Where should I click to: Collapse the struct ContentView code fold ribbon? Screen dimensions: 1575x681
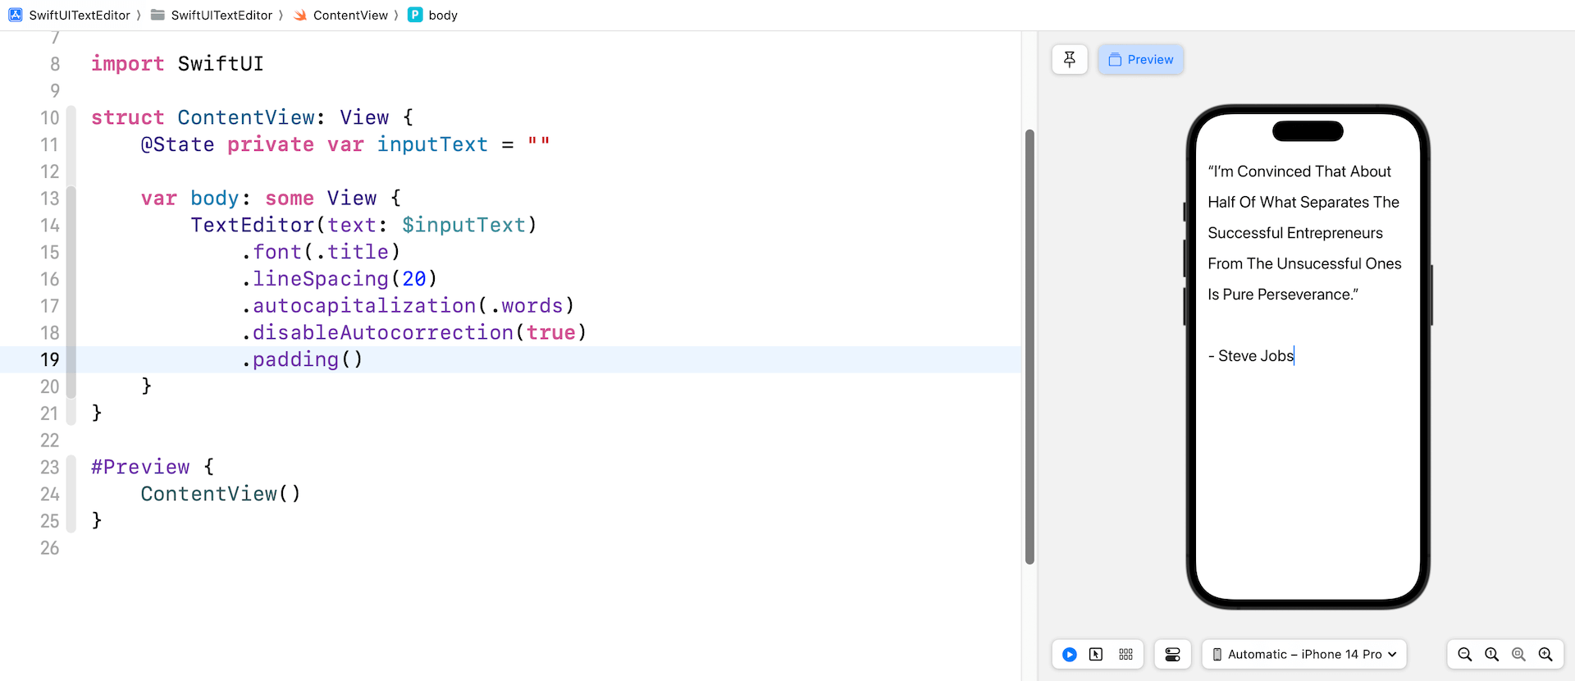71,265
